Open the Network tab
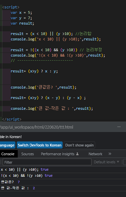Image resolution: width=126 pixels, height=197 pixels. 96,154
